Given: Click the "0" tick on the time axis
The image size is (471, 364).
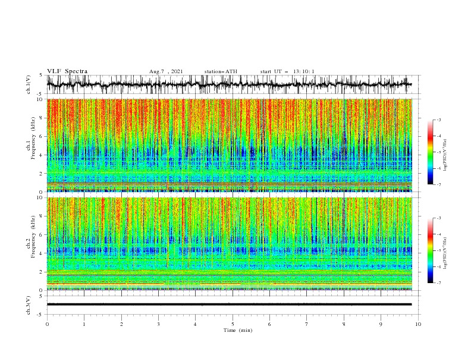Looking at the screenshot, I should [x=47, y=324].
